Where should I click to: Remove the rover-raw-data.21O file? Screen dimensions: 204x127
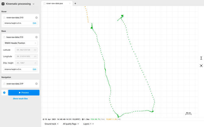[x=36, y=18]
